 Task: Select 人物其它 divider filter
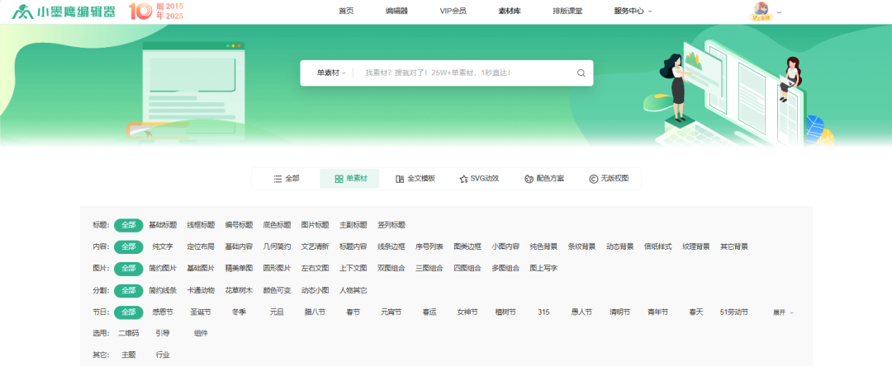click(353, 290)
